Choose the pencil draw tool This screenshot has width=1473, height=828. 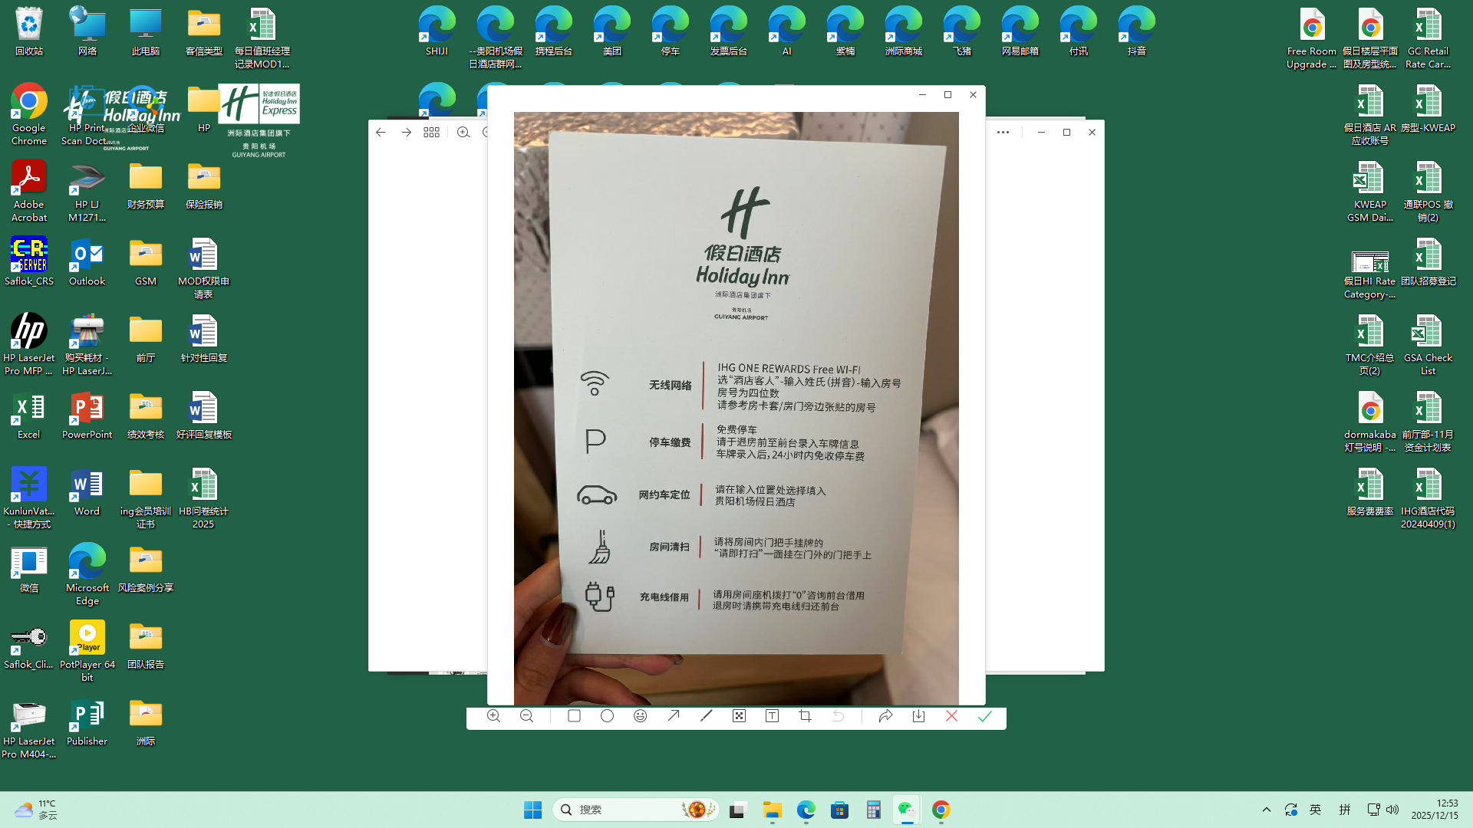pyautogui.click(x=707, y=716)
